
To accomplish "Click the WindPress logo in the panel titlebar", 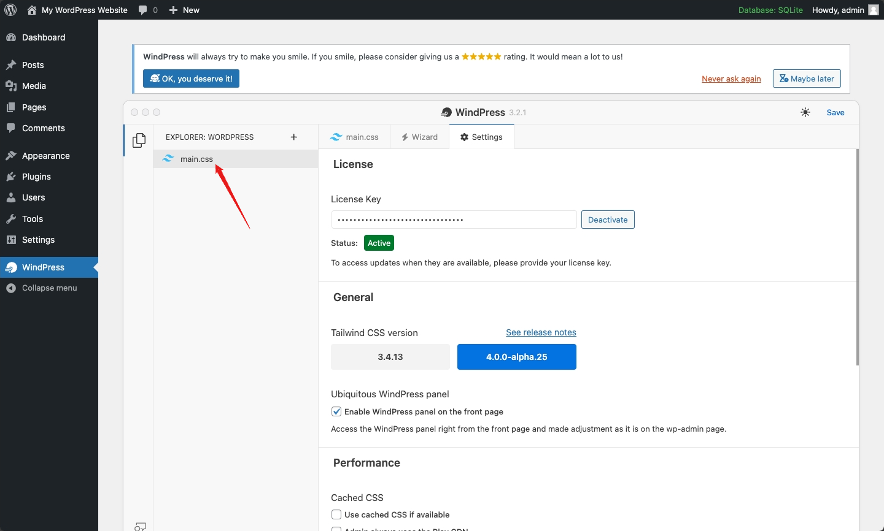I will point(446,112).
